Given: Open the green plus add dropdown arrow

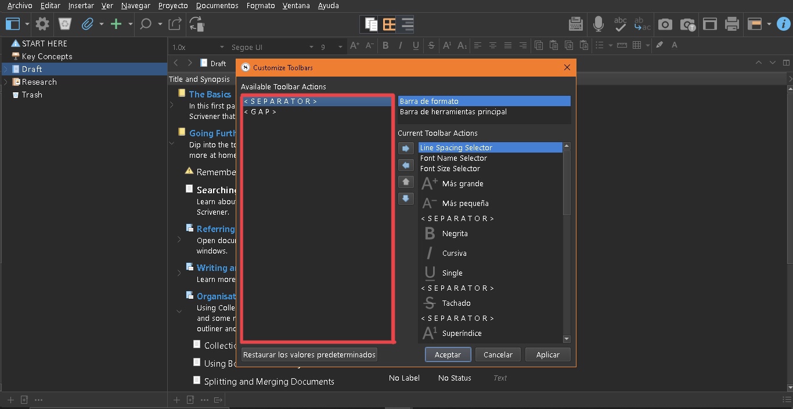Looking at the screenshot, I should pos(131,24).
